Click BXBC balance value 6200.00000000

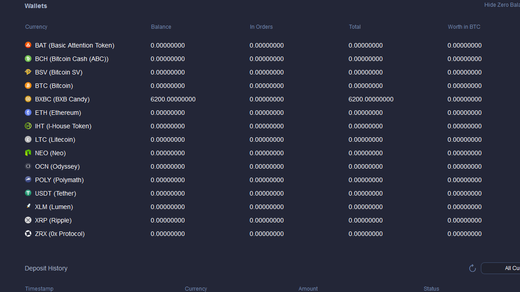click(x=173, y=99)
